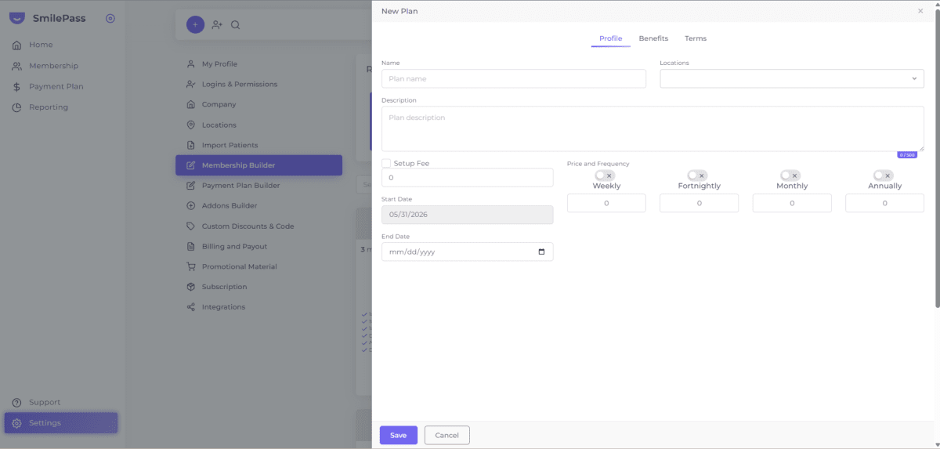940x449 pixels.
Task: Click the End Date mm/dd/yyyy field
Action: [x=467, y=252]
